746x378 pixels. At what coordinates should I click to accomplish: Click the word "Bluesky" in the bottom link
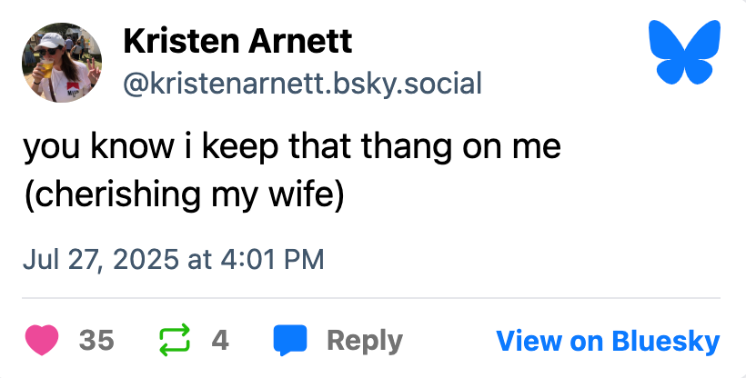click(x=666, y=341)
